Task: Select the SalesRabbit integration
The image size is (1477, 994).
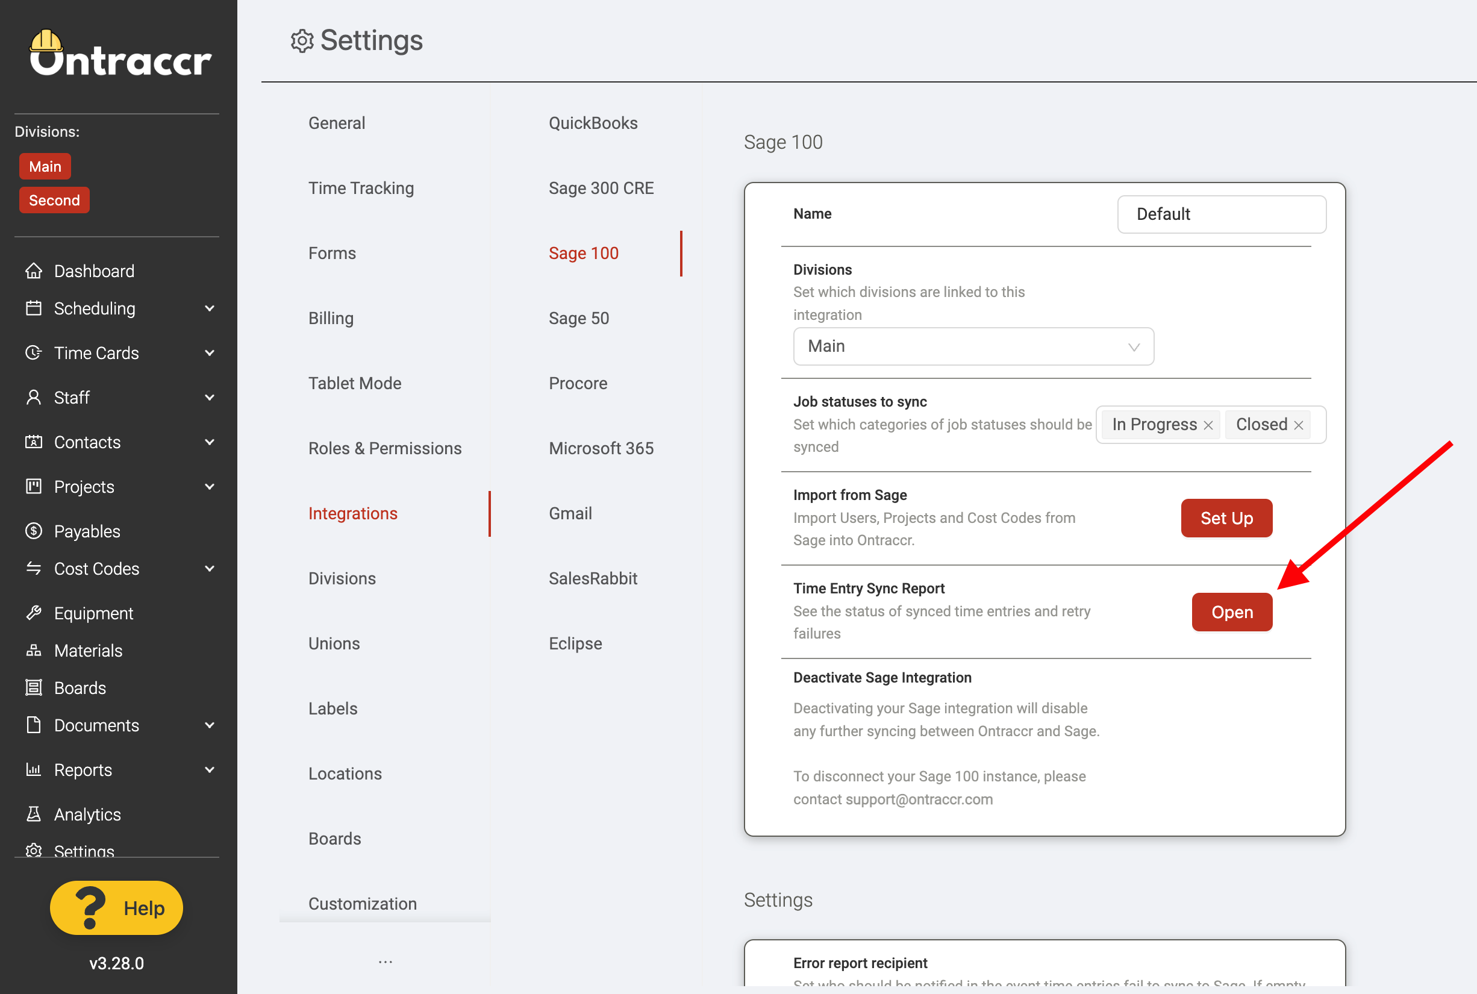Action: coord(593,578)
